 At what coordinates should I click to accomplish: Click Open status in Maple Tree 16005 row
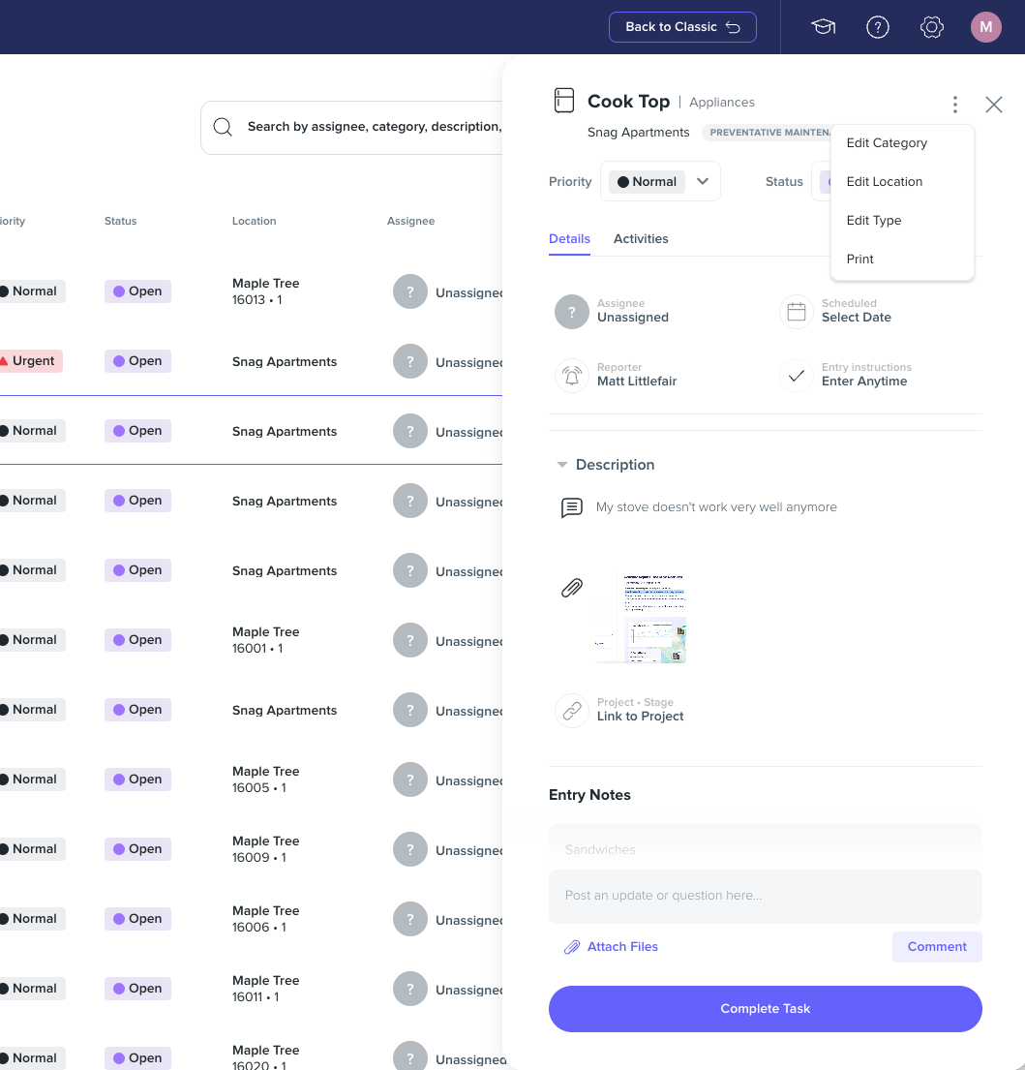pyautogui.click(x=137, y=780)
